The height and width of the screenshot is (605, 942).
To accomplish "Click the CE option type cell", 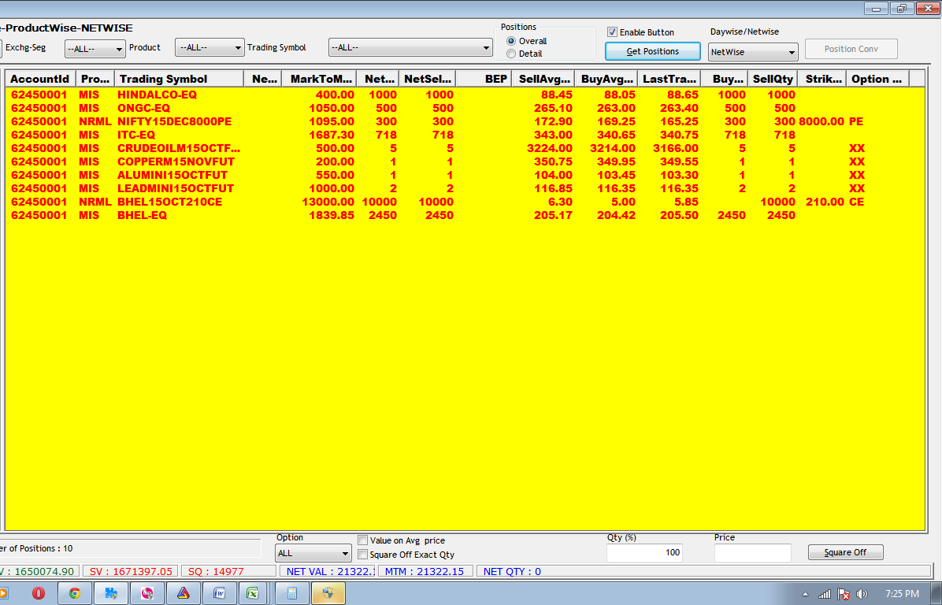I will pos(856,202).
